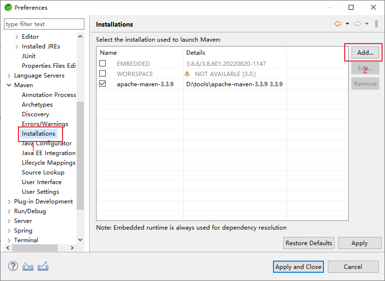Expand the Editor tree node
This screenshot has height=281, width=385.
tap(16, 37)
